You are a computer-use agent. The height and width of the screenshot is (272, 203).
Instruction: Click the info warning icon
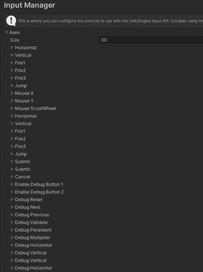point(11,21)
